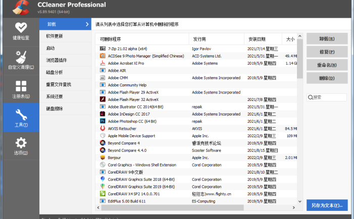This screenshot has height=219, width=354.
Task: Click the Adobe CMM program icon
Action: (103, 78)
